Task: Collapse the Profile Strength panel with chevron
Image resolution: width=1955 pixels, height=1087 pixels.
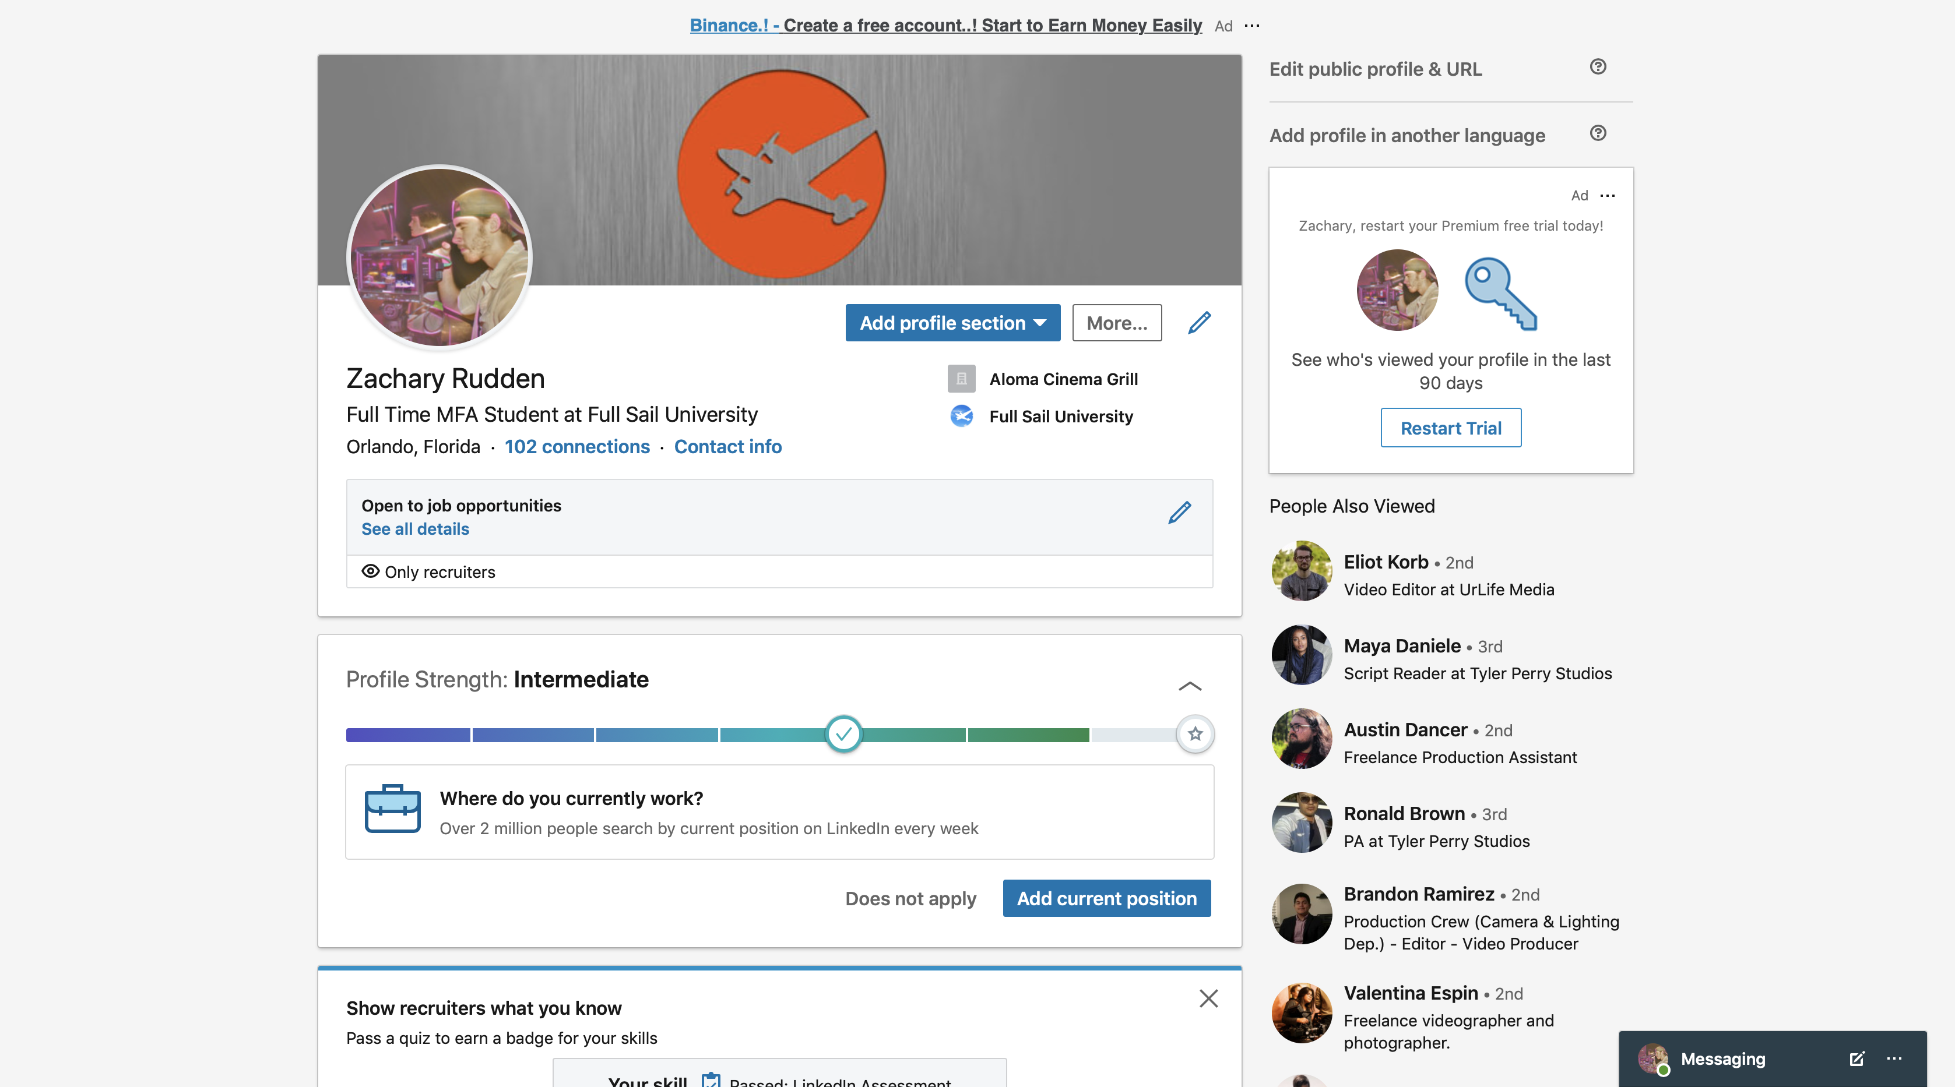Action: click(1189, 686)
